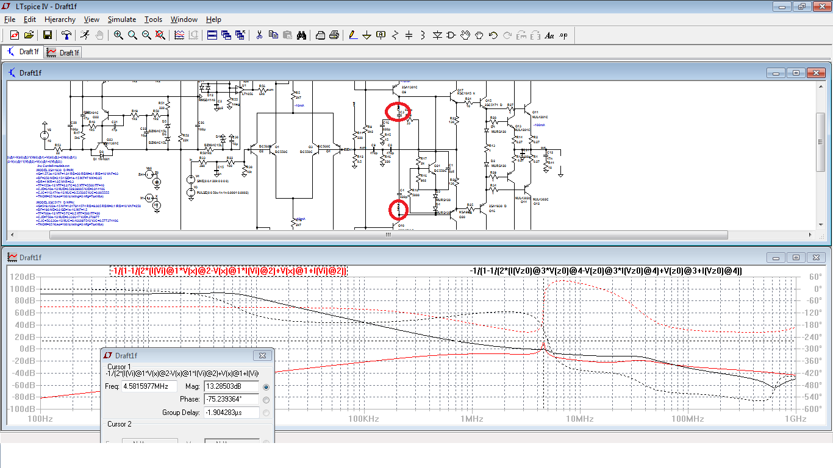Viewport: 833px width, 468px height.
Task: Click the Zoom In magnifier icon
Action: pos(118,35)
